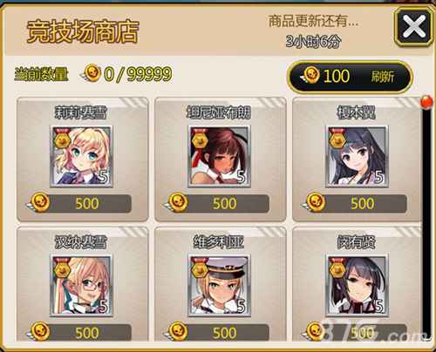Click the skull coin icon in refresh button
This screenshot has width=436, height=352.
pos(310,75)
